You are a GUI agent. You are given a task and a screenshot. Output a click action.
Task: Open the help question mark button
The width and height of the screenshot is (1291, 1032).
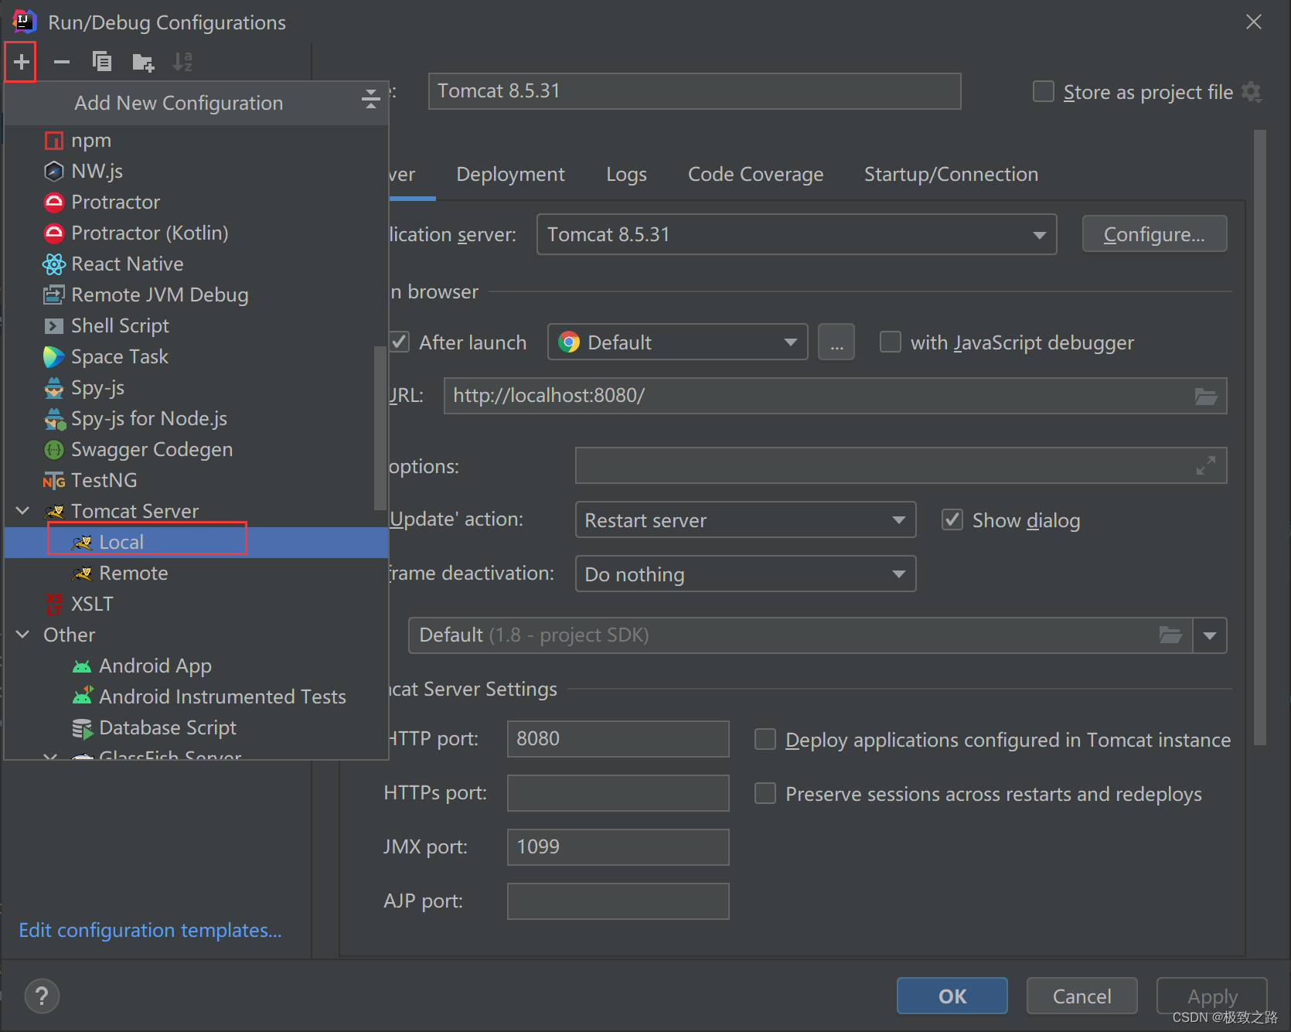click(x=42, y=996)
